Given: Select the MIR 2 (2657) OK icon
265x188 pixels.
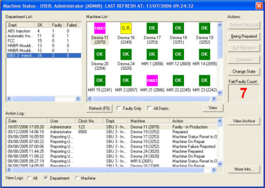Looking at the screenshot, I should [x=126, y=81].
